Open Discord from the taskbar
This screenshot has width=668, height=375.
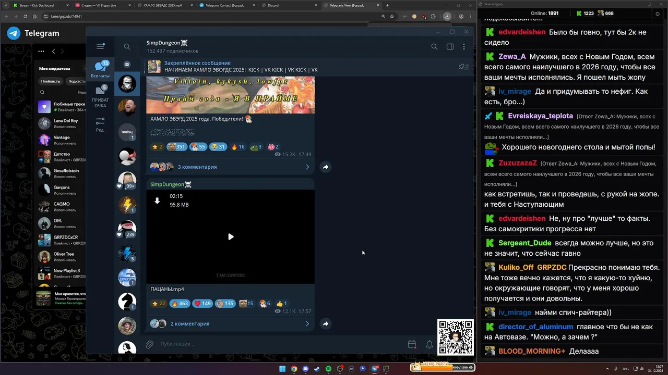pyautogui.click(x=305, y=369)
